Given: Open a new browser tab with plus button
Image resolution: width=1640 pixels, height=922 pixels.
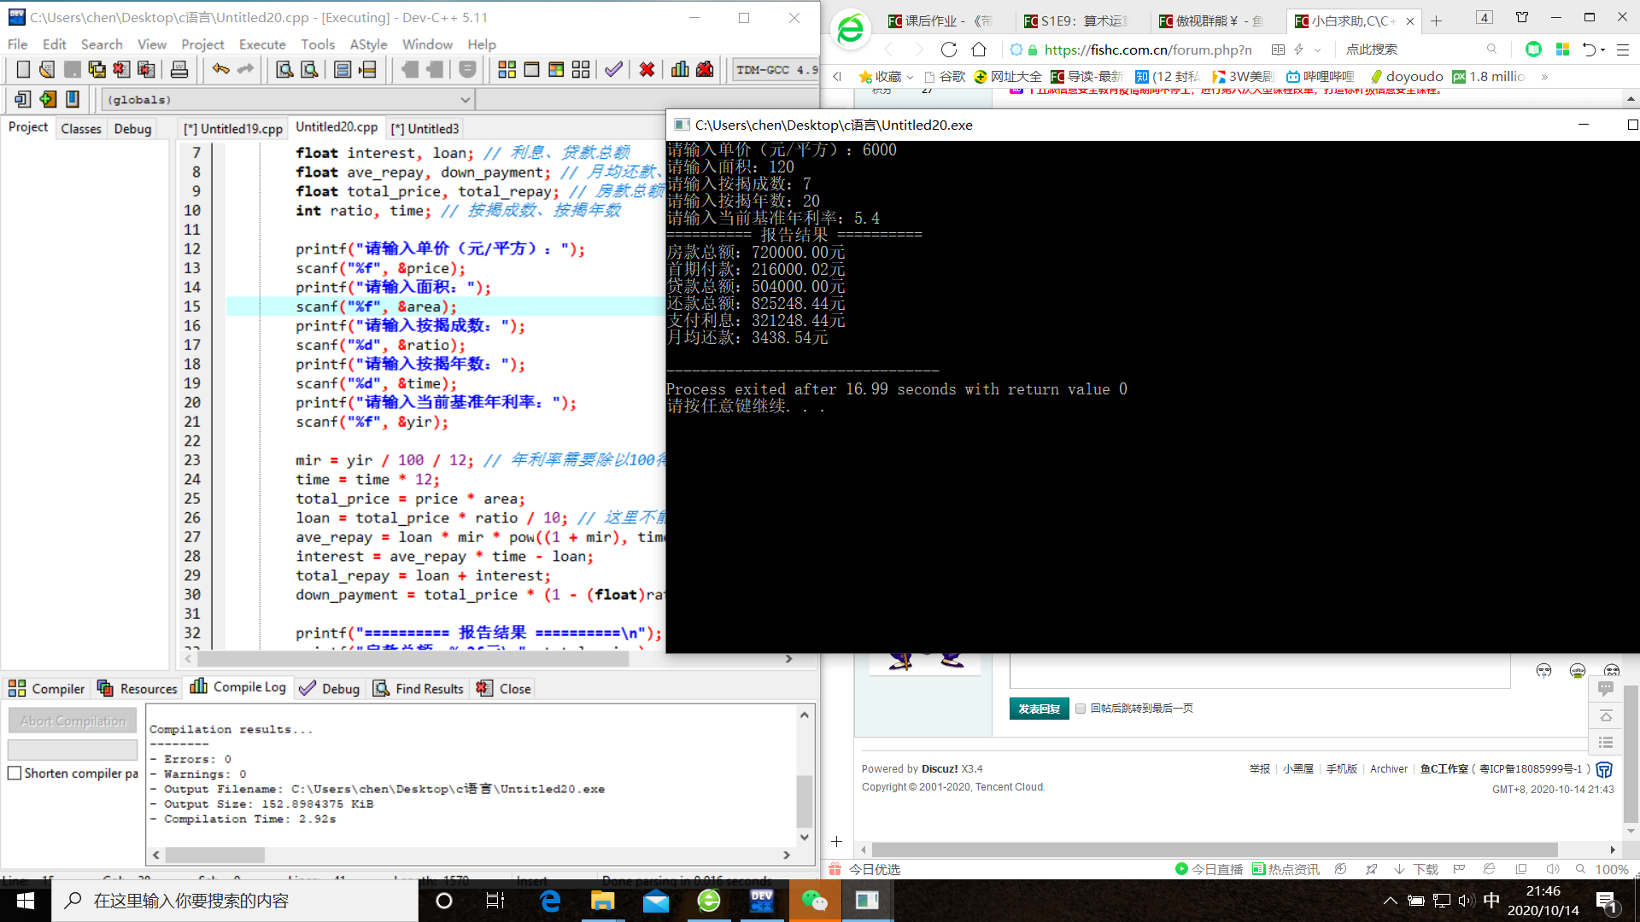Looking at the screenshot, I should [x=1436, y=21].
